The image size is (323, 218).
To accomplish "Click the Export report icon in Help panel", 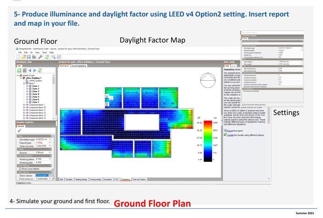I will click(x=225, y=131).
